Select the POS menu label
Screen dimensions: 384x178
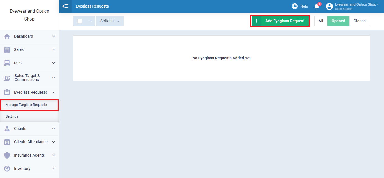point(18,63)
